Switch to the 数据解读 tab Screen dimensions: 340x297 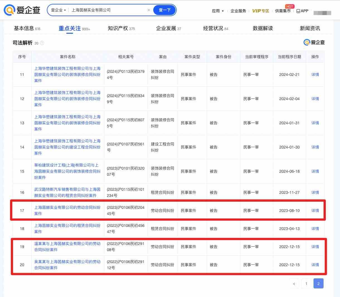(263, 28)
